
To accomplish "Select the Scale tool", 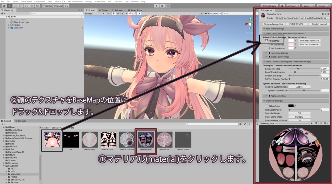I will [x=21, y=6].
